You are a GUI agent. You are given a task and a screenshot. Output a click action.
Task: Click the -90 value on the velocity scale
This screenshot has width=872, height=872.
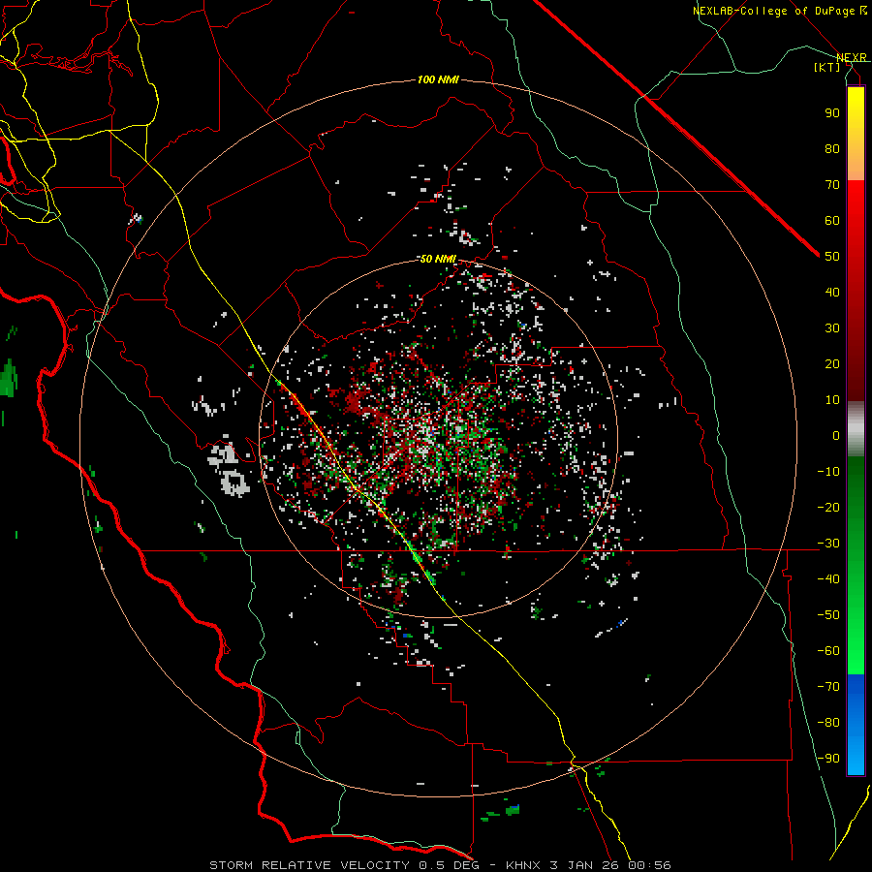(828, 759)
